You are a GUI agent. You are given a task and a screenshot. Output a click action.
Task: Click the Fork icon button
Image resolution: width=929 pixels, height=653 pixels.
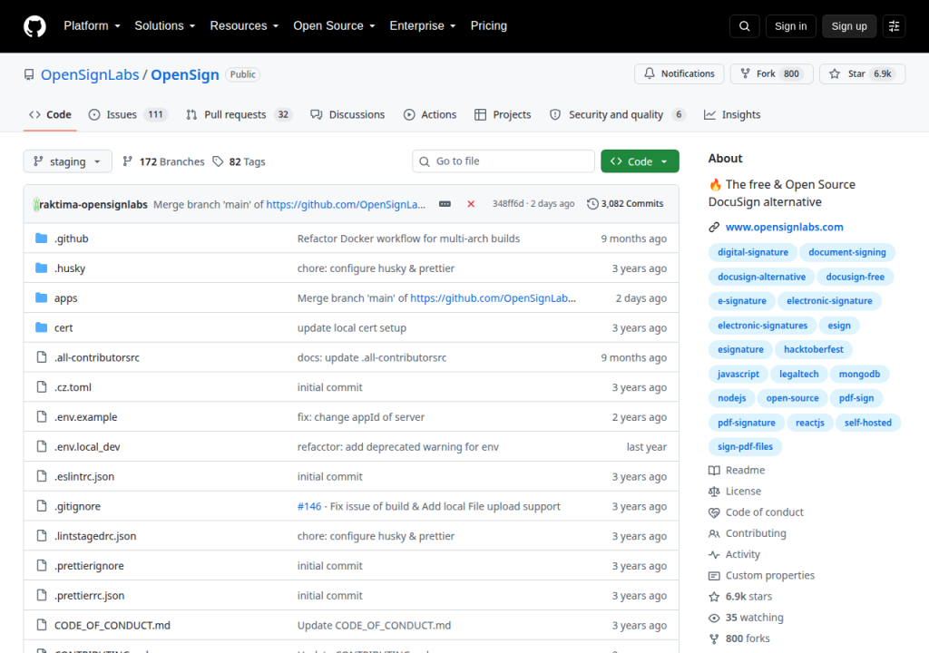746,73
